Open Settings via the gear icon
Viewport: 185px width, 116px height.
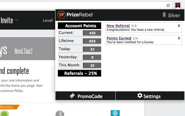click(140, 95)
